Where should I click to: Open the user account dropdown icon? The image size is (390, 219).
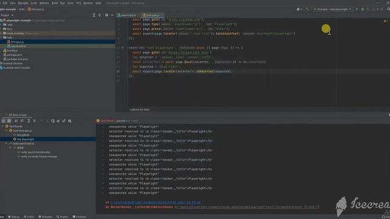point(299,9)
